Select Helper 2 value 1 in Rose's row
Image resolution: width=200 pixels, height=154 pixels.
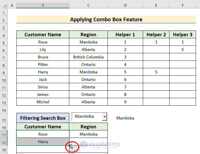[x=156, y=42]
